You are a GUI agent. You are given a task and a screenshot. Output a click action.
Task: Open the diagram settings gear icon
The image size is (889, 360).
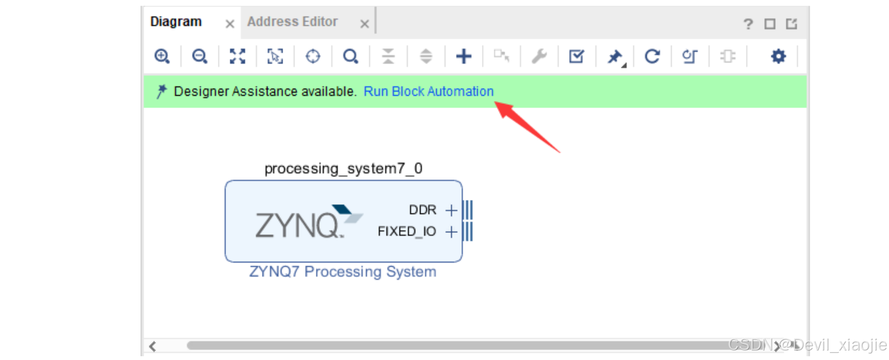pos(778,56)
